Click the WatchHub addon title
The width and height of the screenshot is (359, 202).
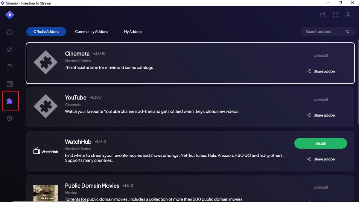[x=78, y=141]
